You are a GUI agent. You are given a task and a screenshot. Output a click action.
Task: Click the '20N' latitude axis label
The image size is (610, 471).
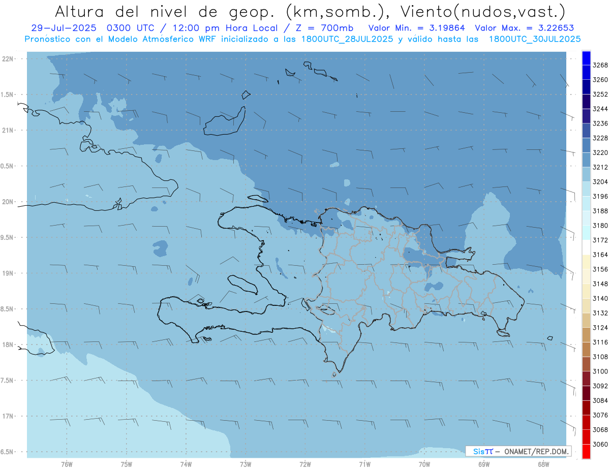(8, 202)
